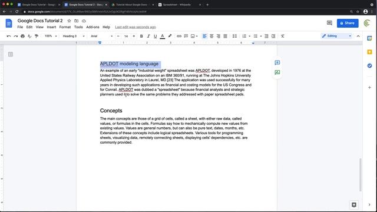
Task: Open the Editing mode dropdown
Action: coord(336,36)
